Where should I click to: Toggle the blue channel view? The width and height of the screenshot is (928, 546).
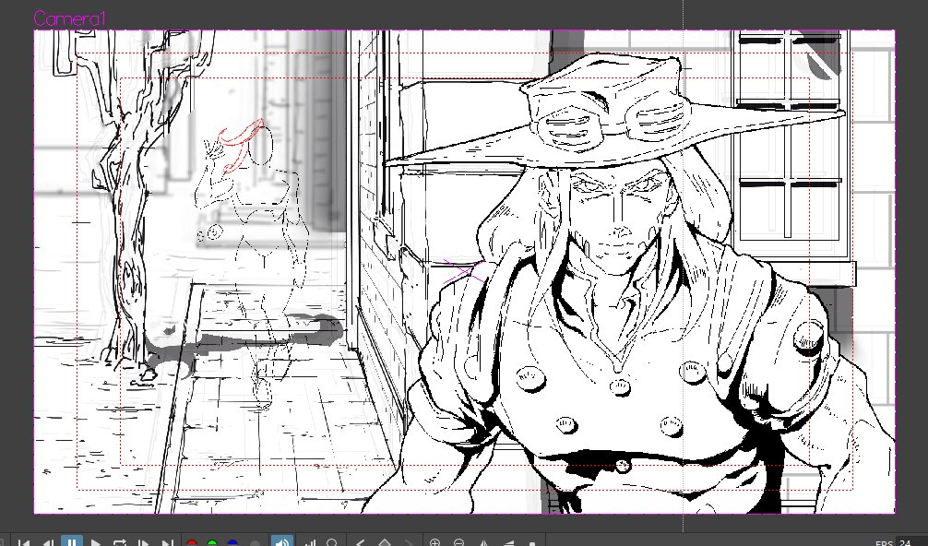coord(232,542)
